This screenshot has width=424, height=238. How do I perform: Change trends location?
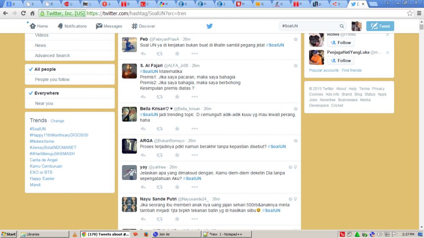tap(57, 121)
